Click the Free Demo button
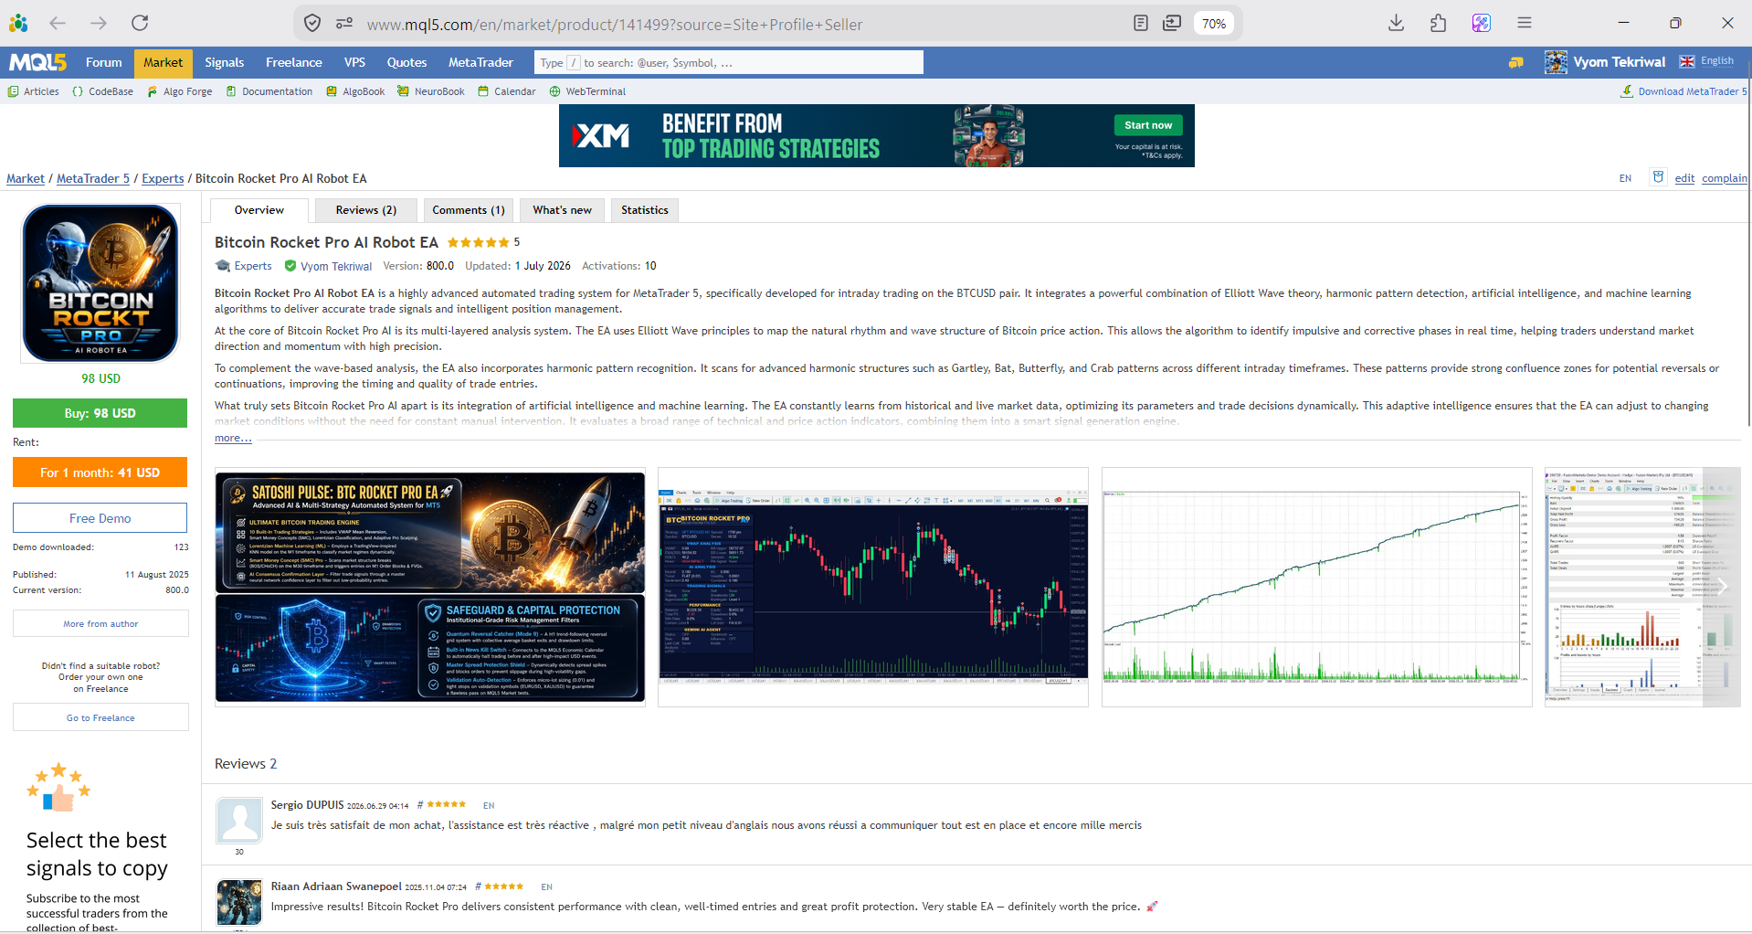The width and height of the screenshot is (1752, 934). (x=100, y=518)
